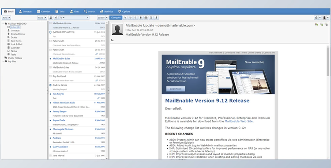Click the Reply All arrow icon
331x168 pixels.
[x=130, y=18]
